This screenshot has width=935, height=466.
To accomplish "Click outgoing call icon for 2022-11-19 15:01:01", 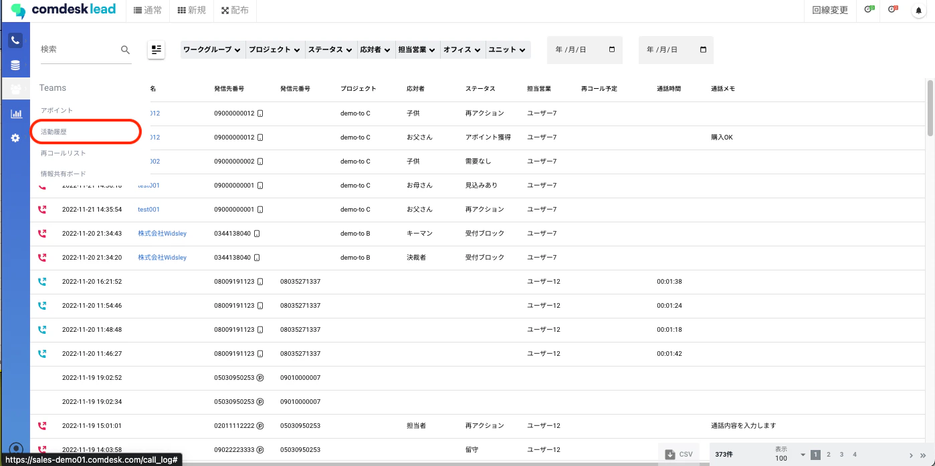I will coord(42,425).
